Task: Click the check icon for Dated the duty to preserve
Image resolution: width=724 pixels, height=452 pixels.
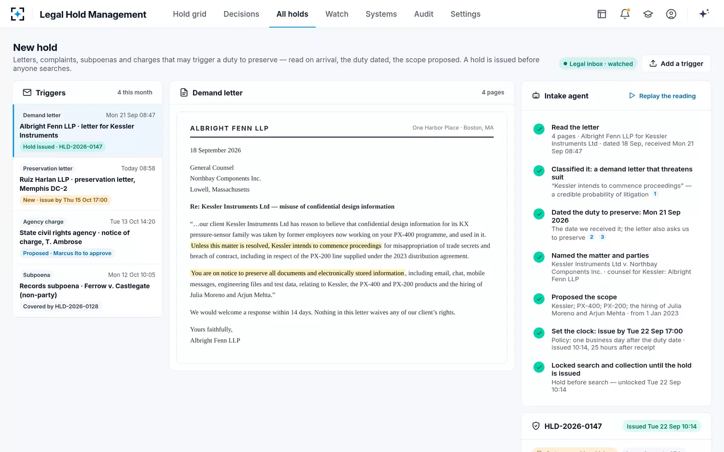Action: (x=539, y=214)
